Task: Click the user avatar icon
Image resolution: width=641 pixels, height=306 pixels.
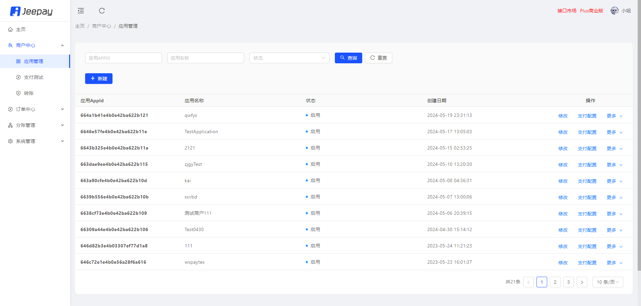Action: [614, 11]
